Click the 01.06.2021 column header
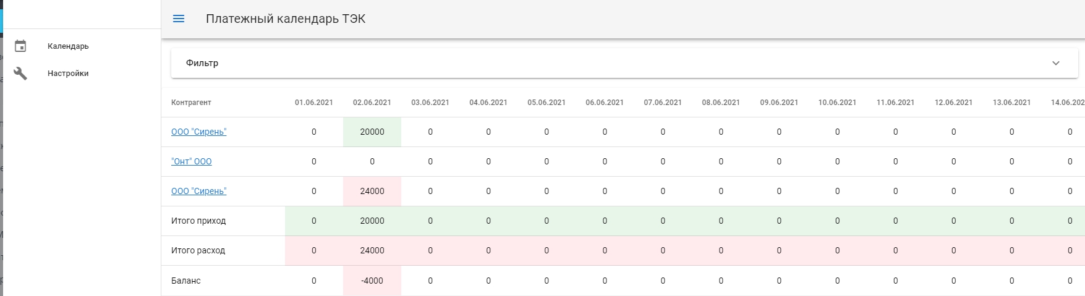Screen dimensions: 1085x296 314,103
